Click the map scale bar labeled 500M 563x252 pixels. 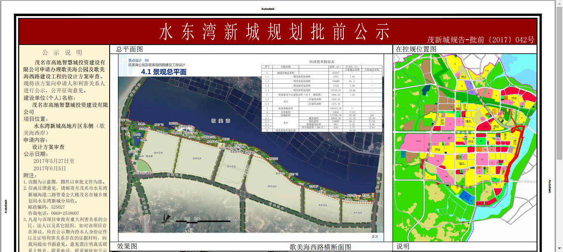tap(206, 221)
